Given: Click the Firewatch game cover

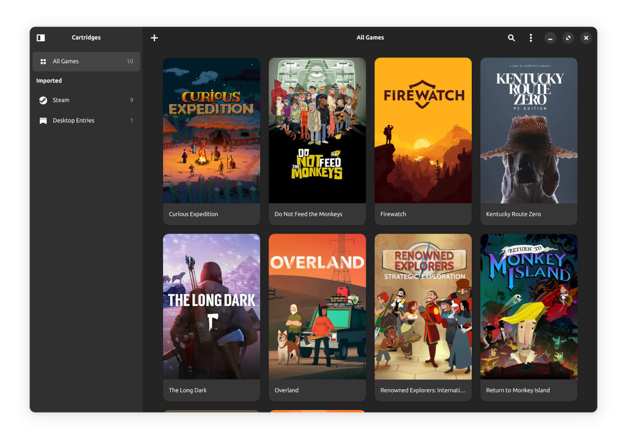Looking at the screenshot, I should click(423, 131).
